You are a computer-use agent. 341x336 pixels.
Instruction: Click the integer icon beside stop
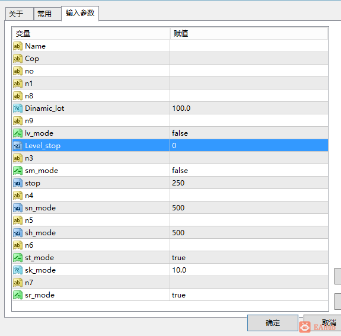[x=18, y=183]
